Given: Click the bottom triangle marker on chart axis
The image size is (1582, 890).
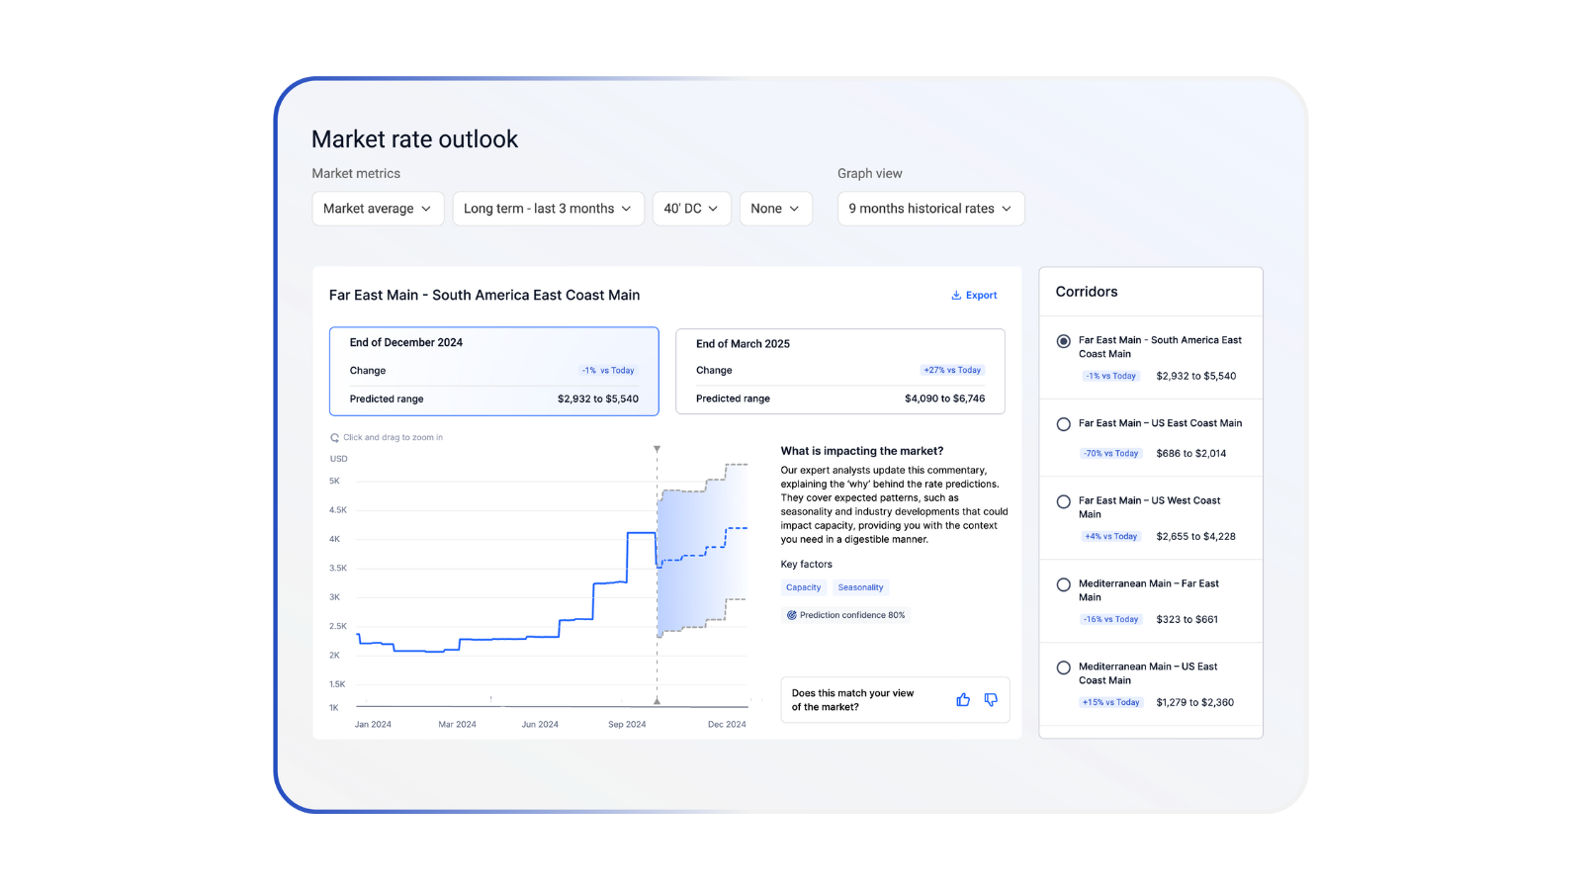Looking at the screenshot, I should pyautogui.click(x=657, y=701).
